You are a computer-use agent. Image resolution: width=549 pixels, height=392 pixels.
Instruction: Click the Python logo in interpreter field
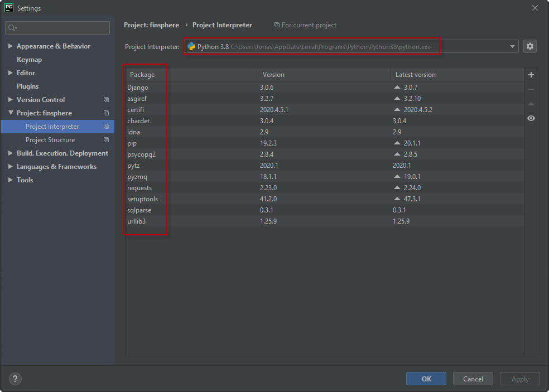tap(191, 46)
